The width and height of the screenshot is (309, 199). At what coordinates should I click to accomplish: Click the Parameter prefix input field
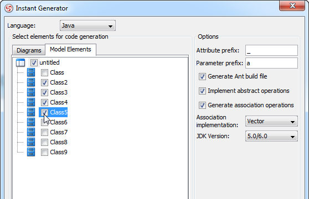(271, 63)
